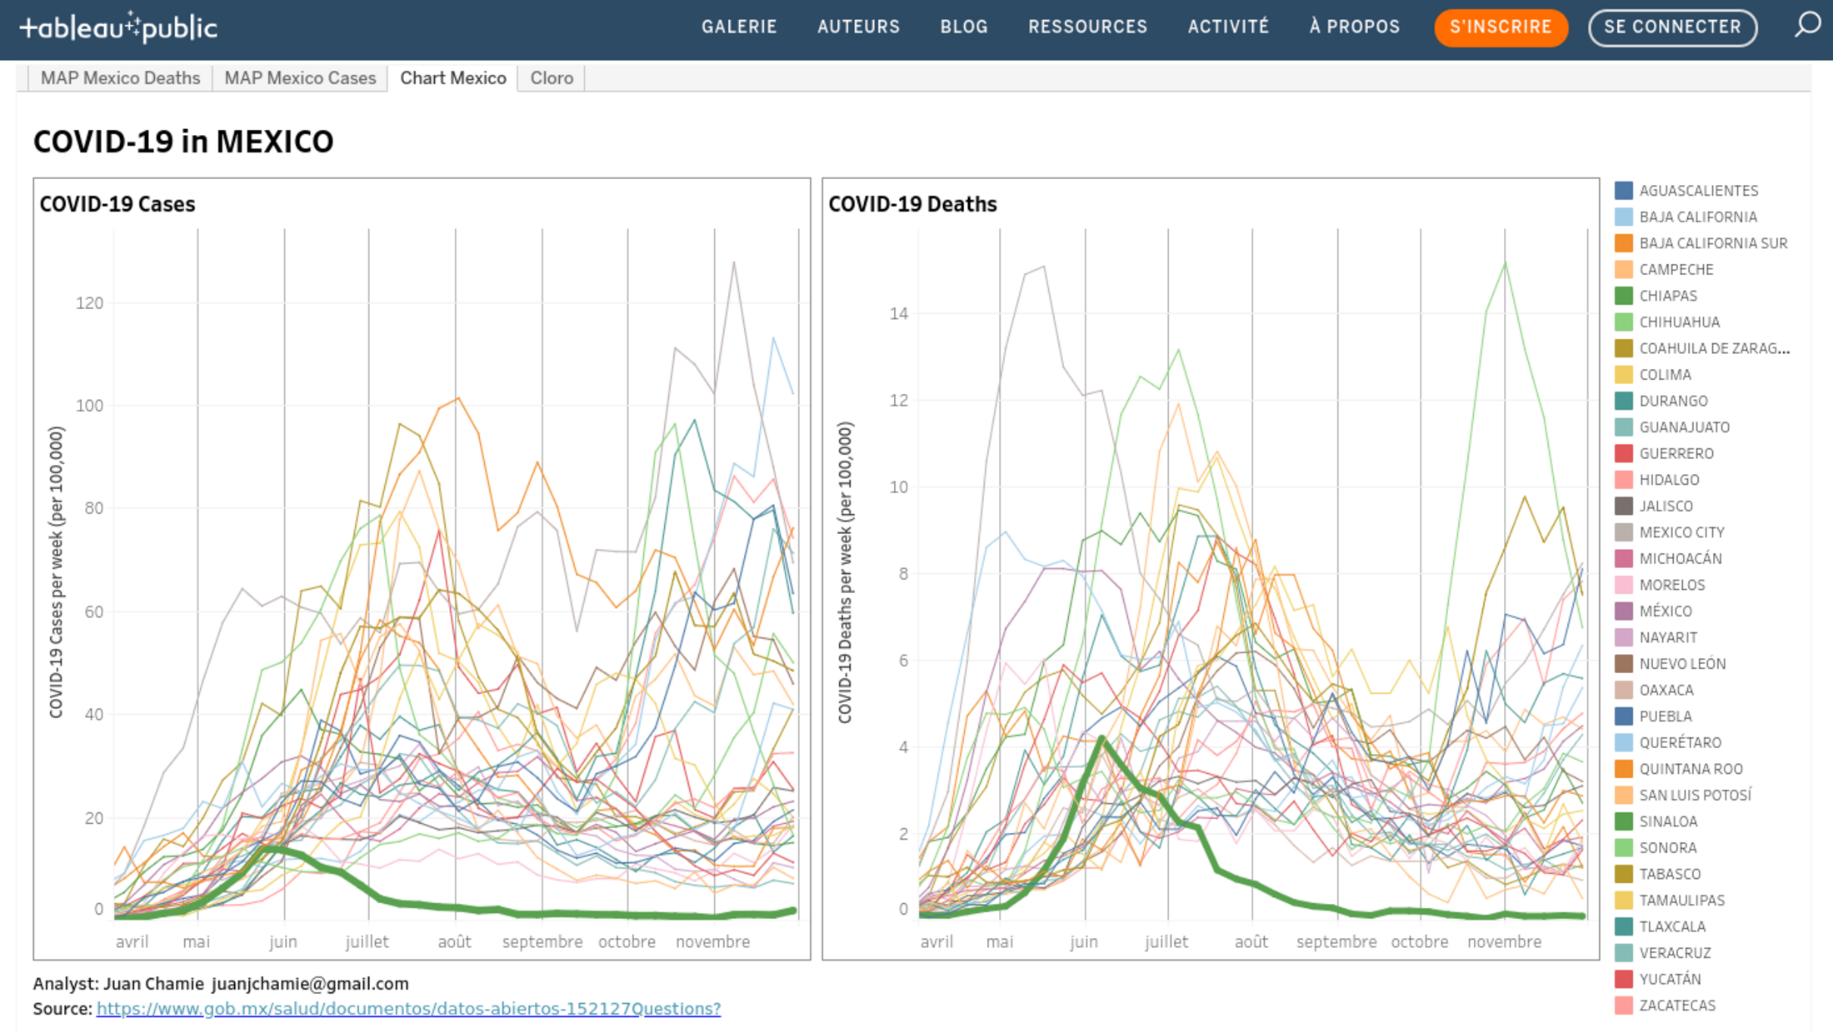
Task: Open the GALERIE menu item
Action: pyautogui.click(x=738, y=27)
